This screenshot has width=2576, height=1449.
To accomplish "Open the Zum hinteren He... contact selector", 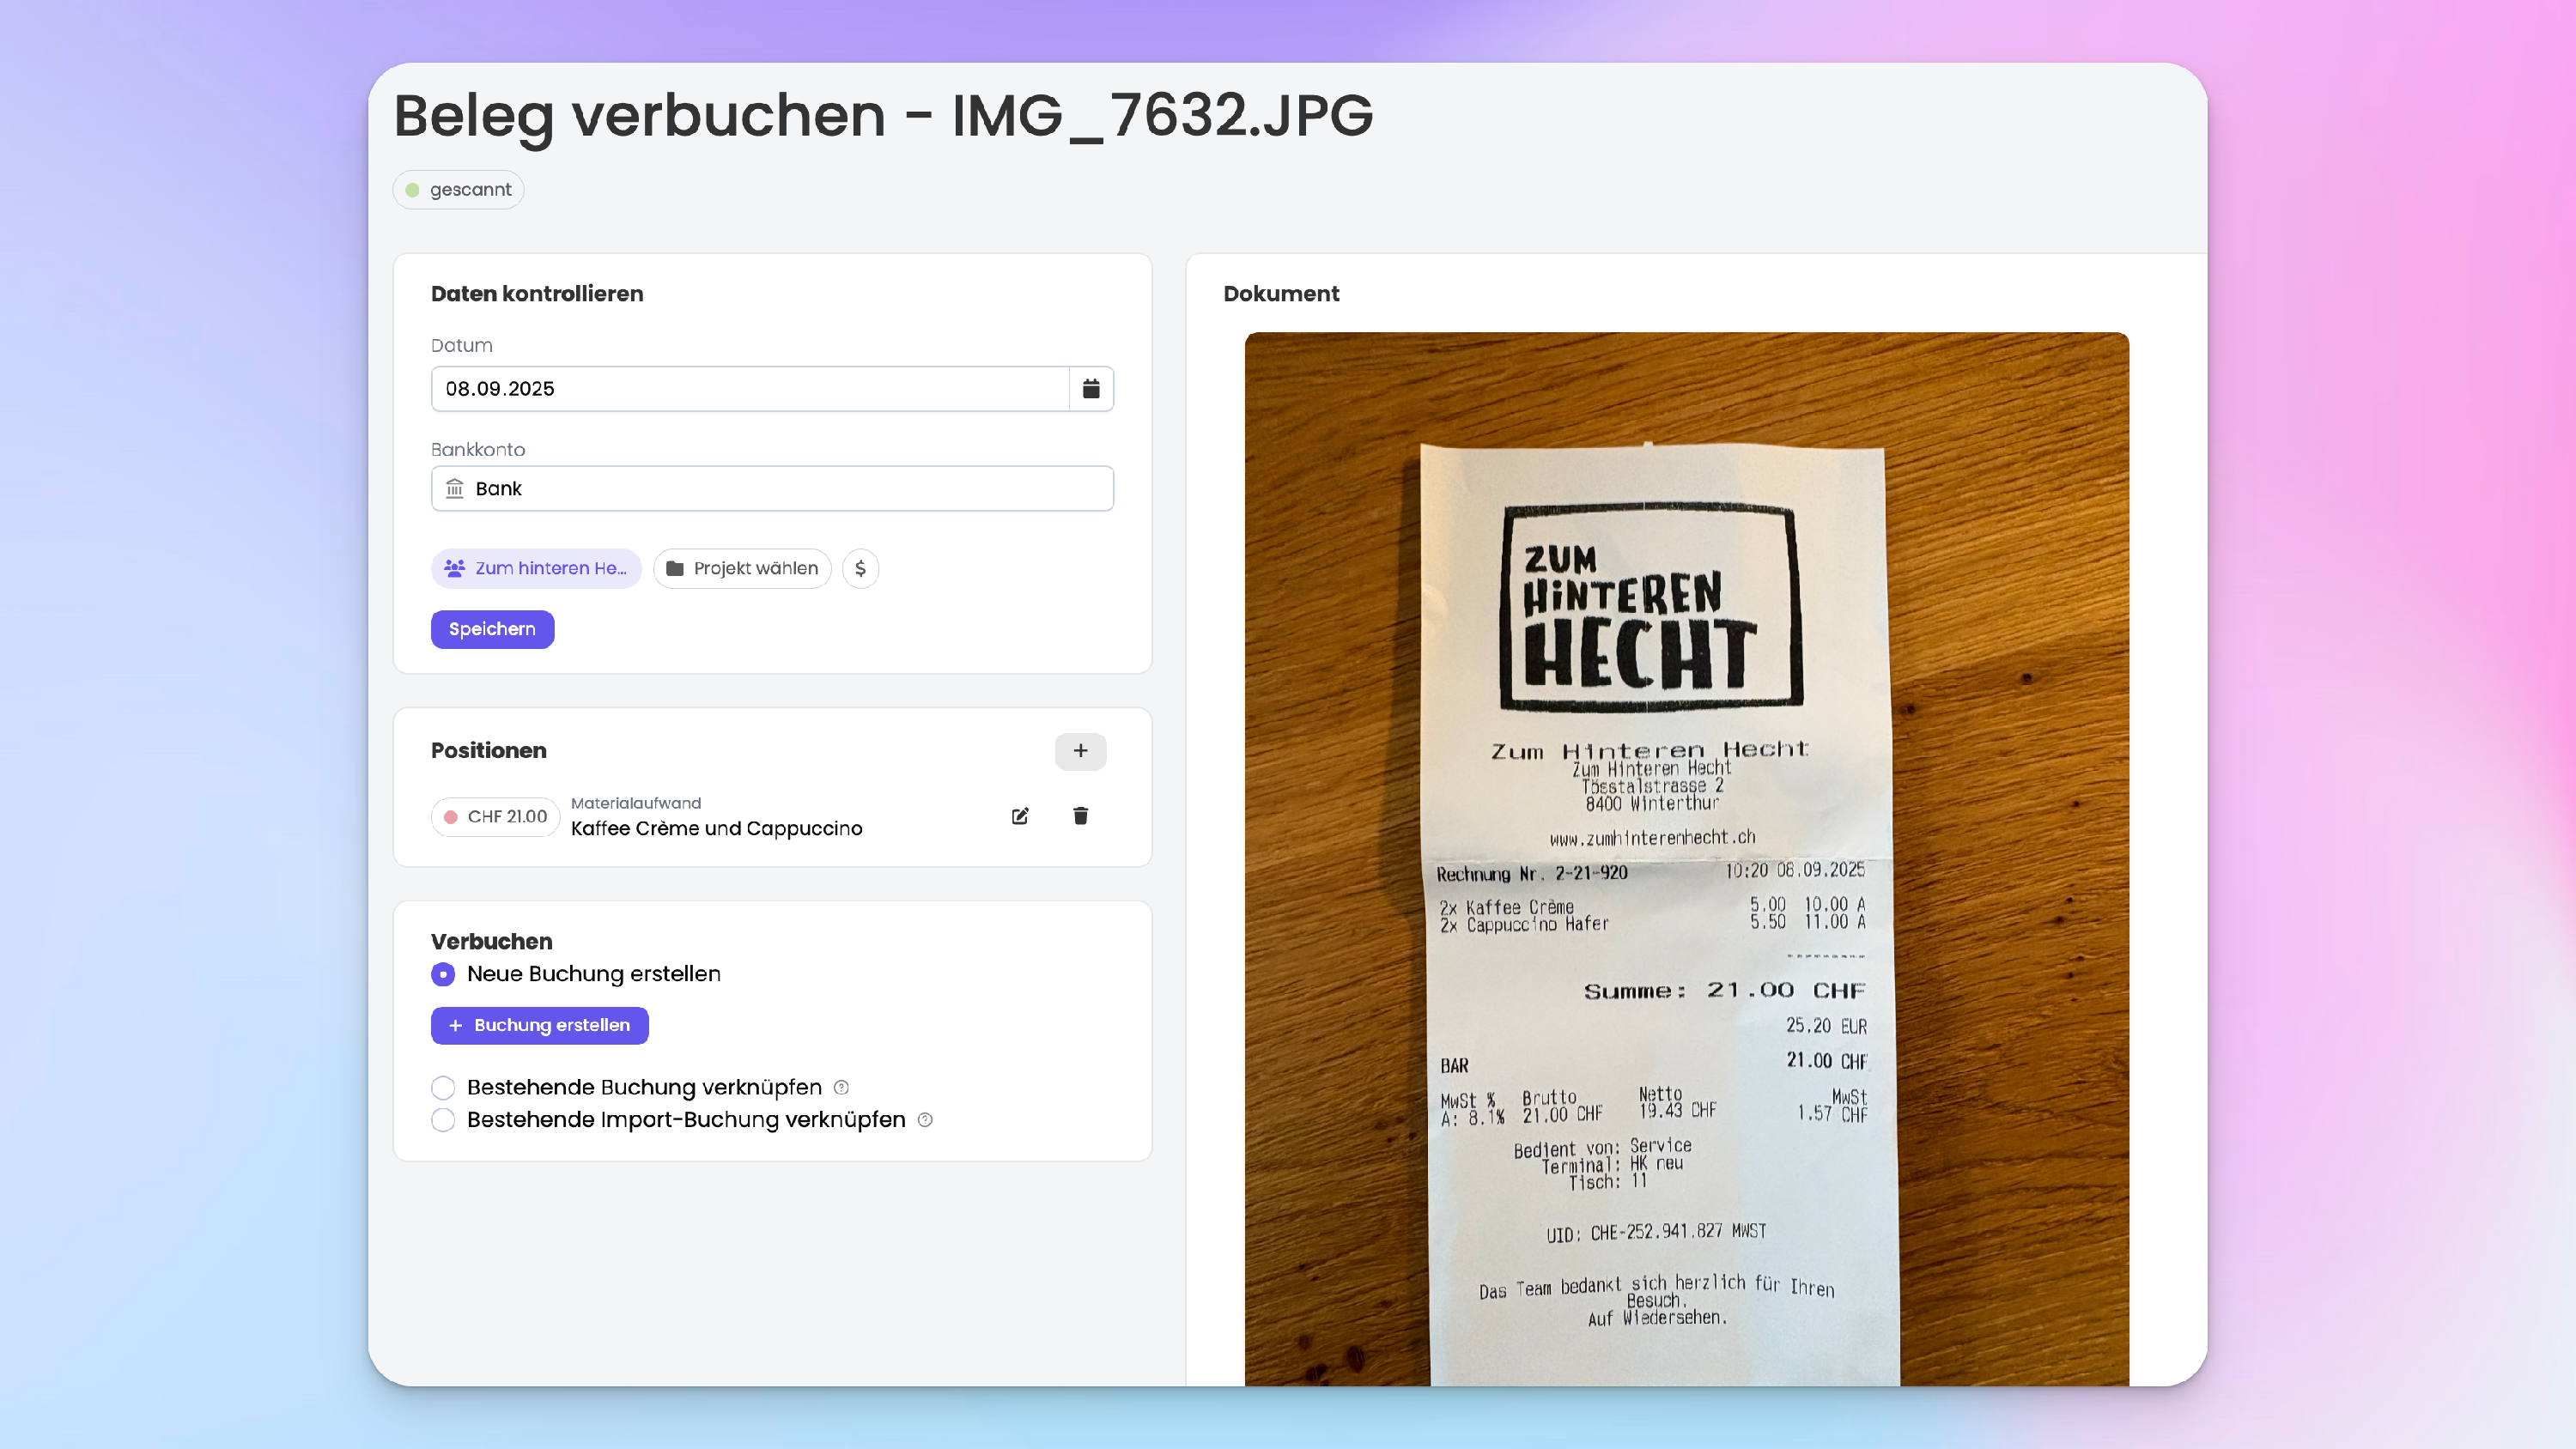I will pyautogui.click(x=536, y=568).
